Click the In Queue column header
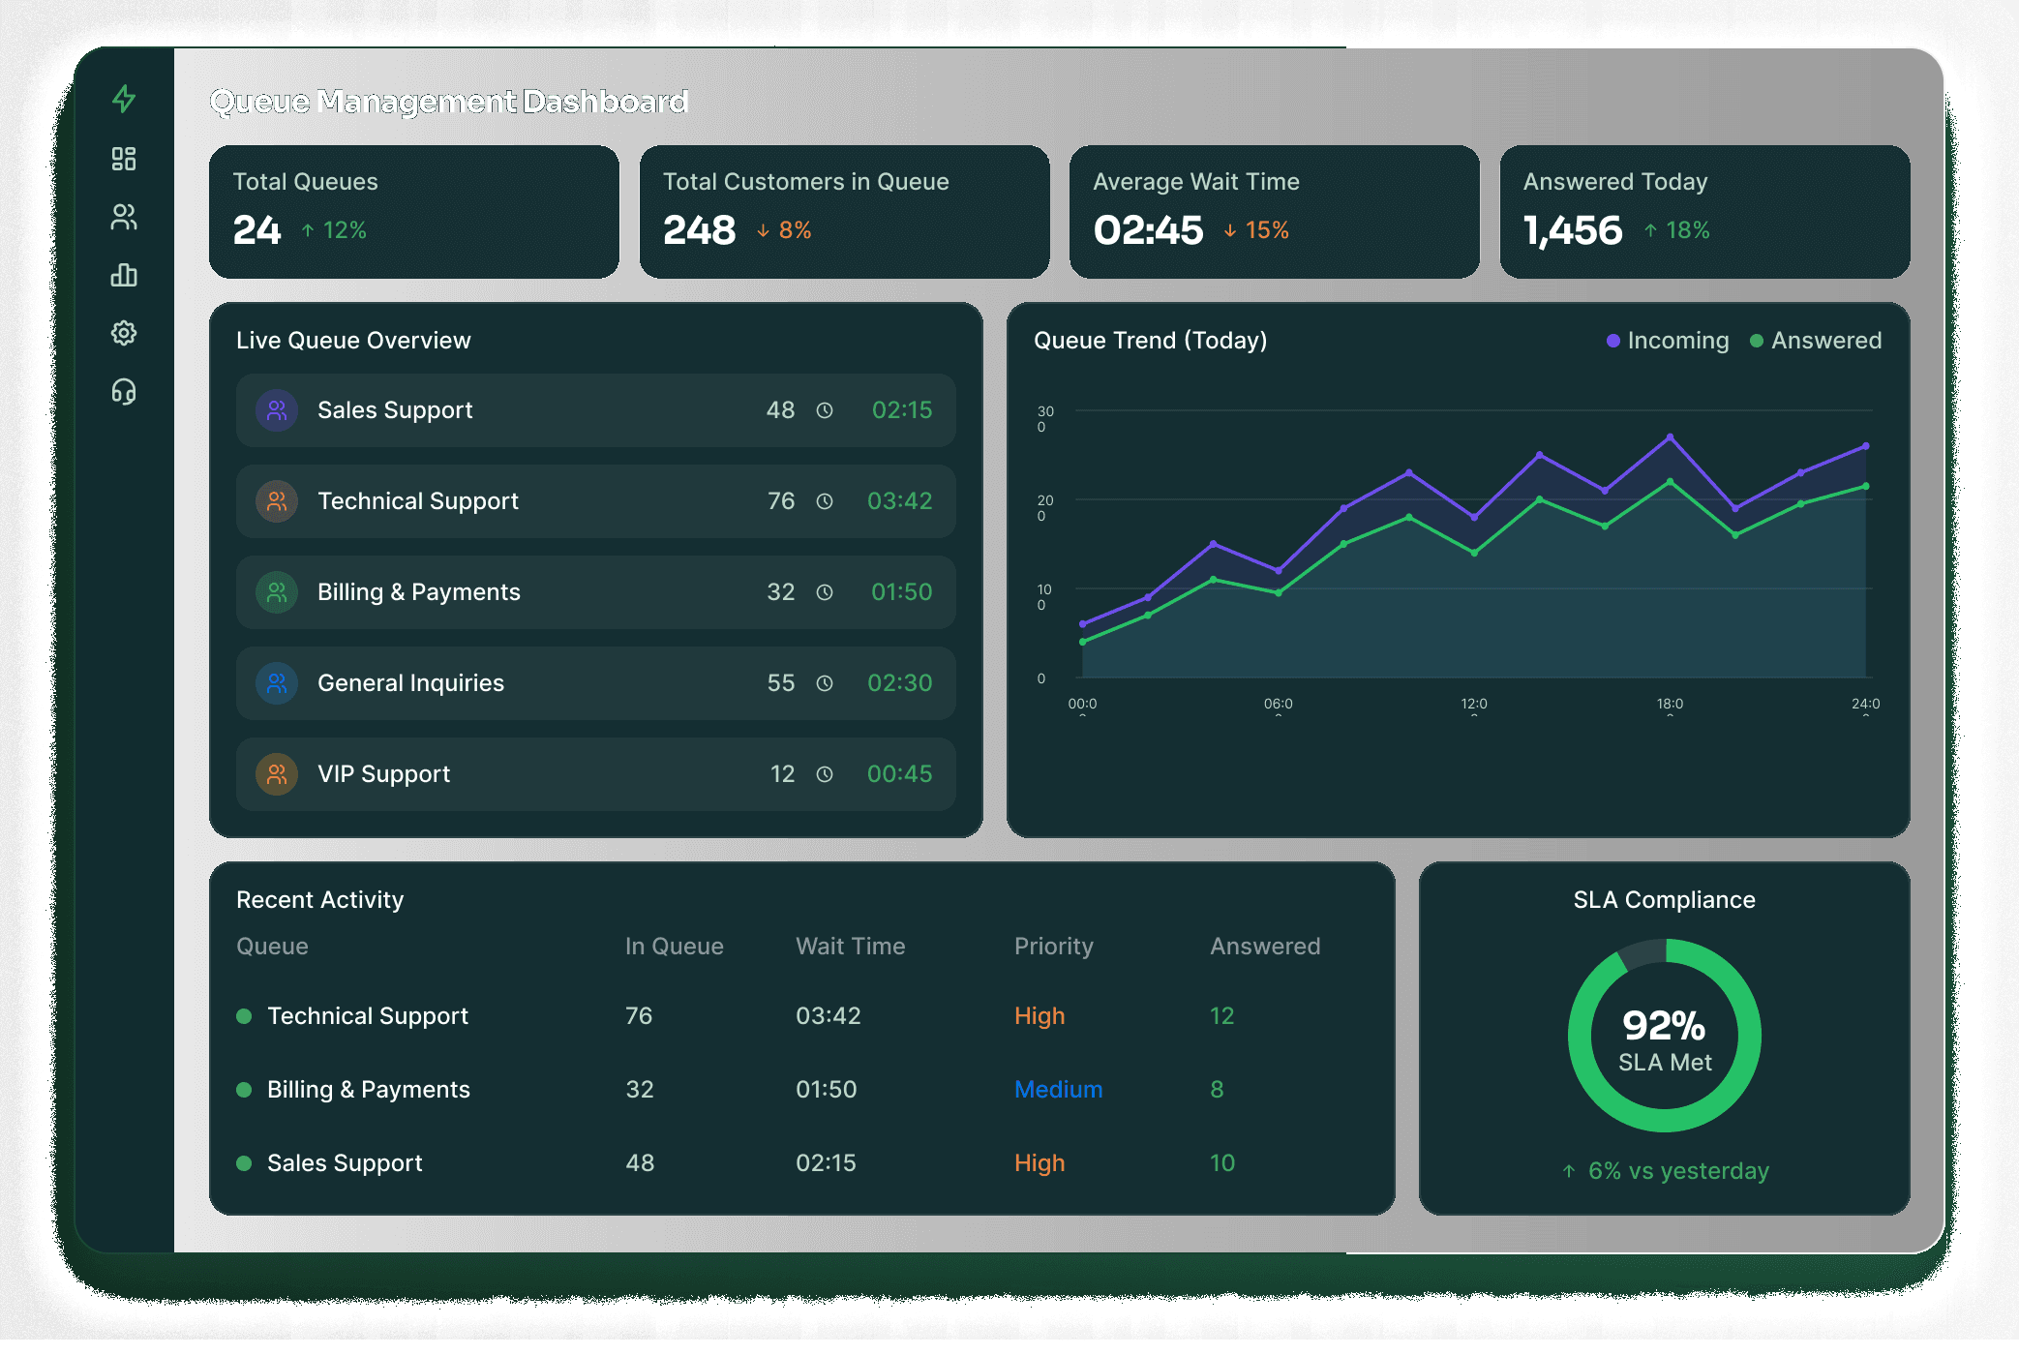The image size is (2019, 1355). coord(674,947)
